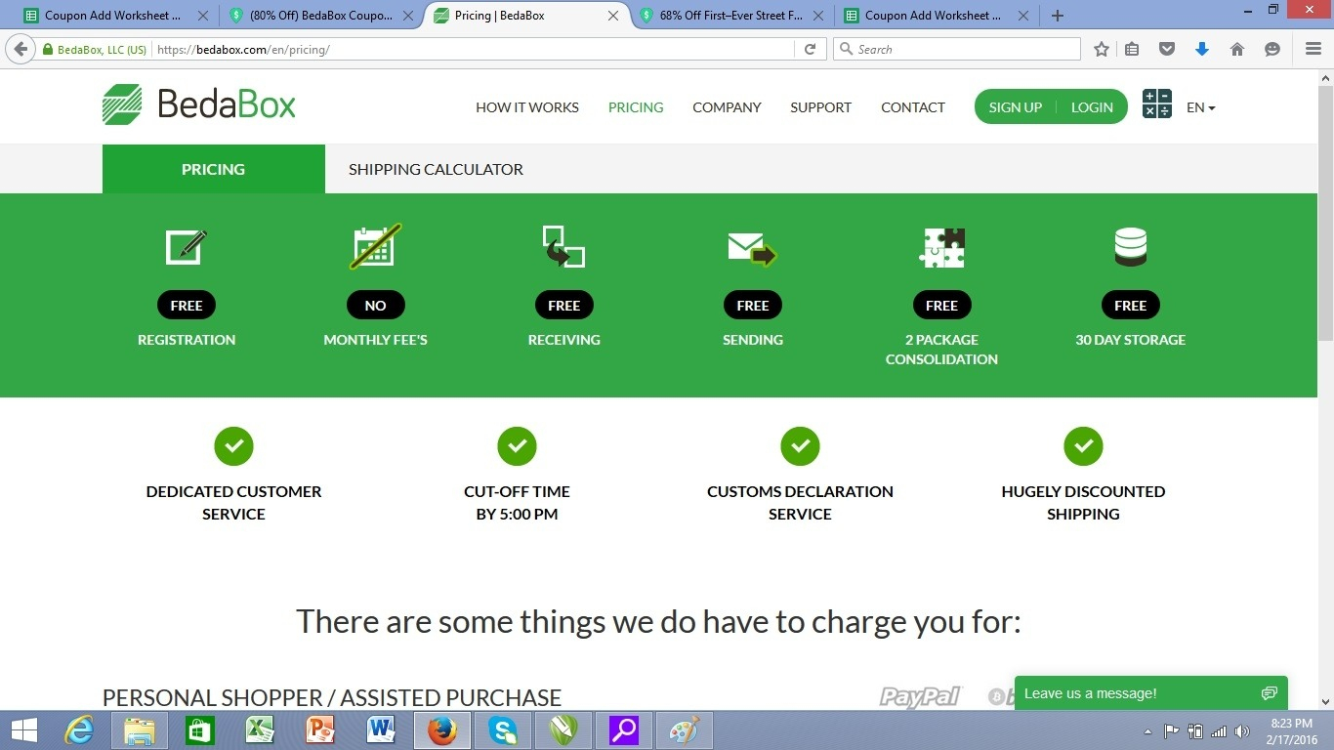
Task: Click the package consolidation puzzle icon
Action: tap(941, 247)
